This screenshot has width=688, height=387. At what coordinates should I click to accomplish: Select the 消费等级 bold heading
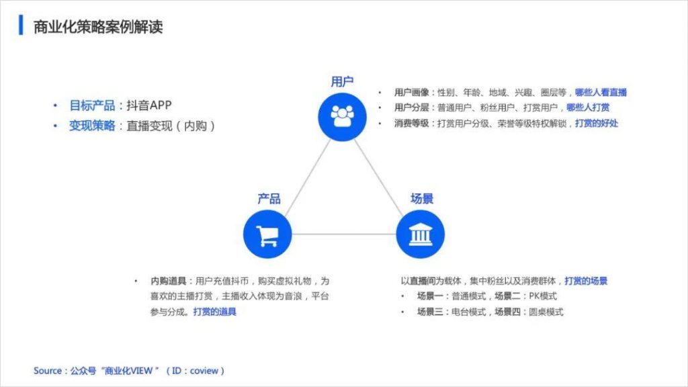[412, 124]
